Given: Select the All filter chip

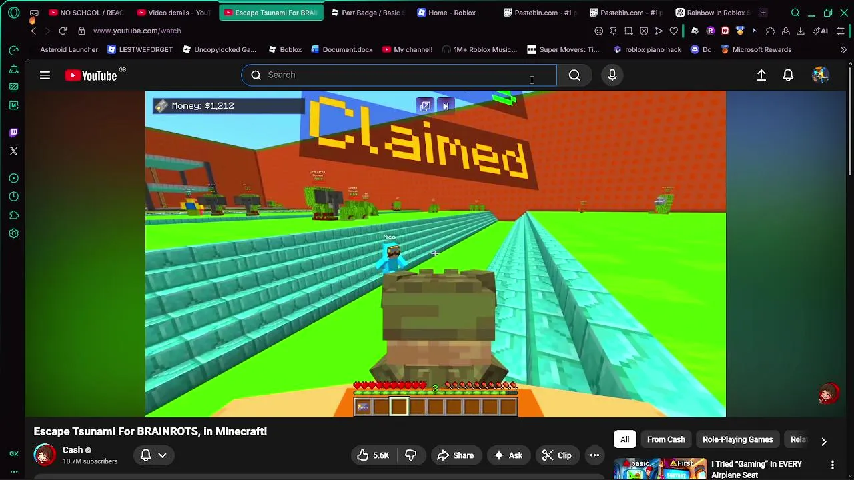Looking at the screenshot, I should click(x=625, y=440).
